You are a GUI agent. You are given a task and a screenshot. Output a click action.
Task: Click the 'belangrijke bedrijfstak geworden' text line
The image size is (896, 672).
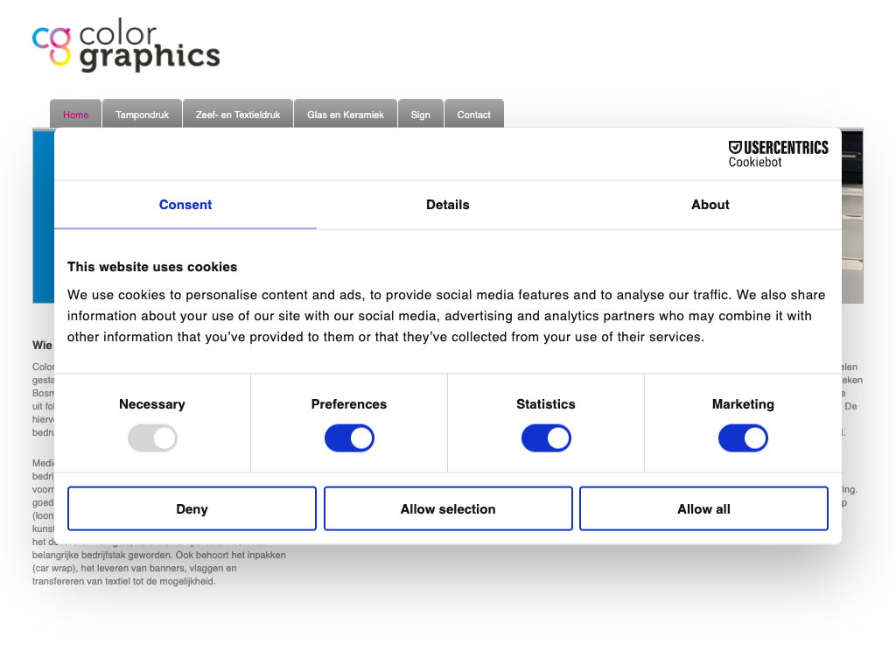coord(159,555)
